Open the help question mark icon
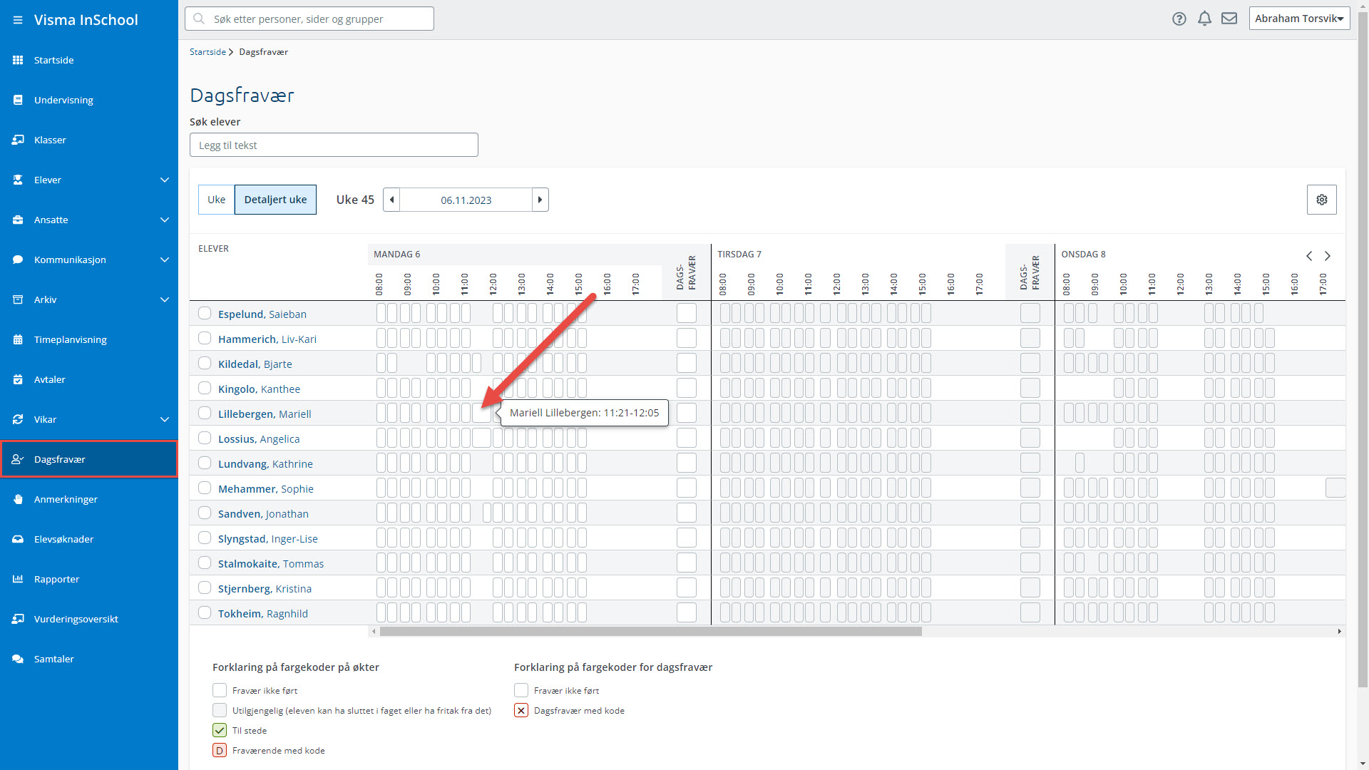Image resolution: width=1369 pixels, height=770 pixels. click(x=1179, y=19)
